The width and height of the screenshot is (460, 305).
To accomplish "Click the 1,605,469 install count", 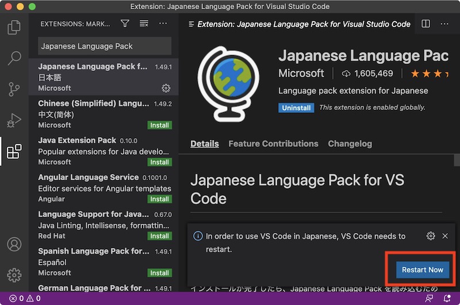I will [x=367, y=74].
